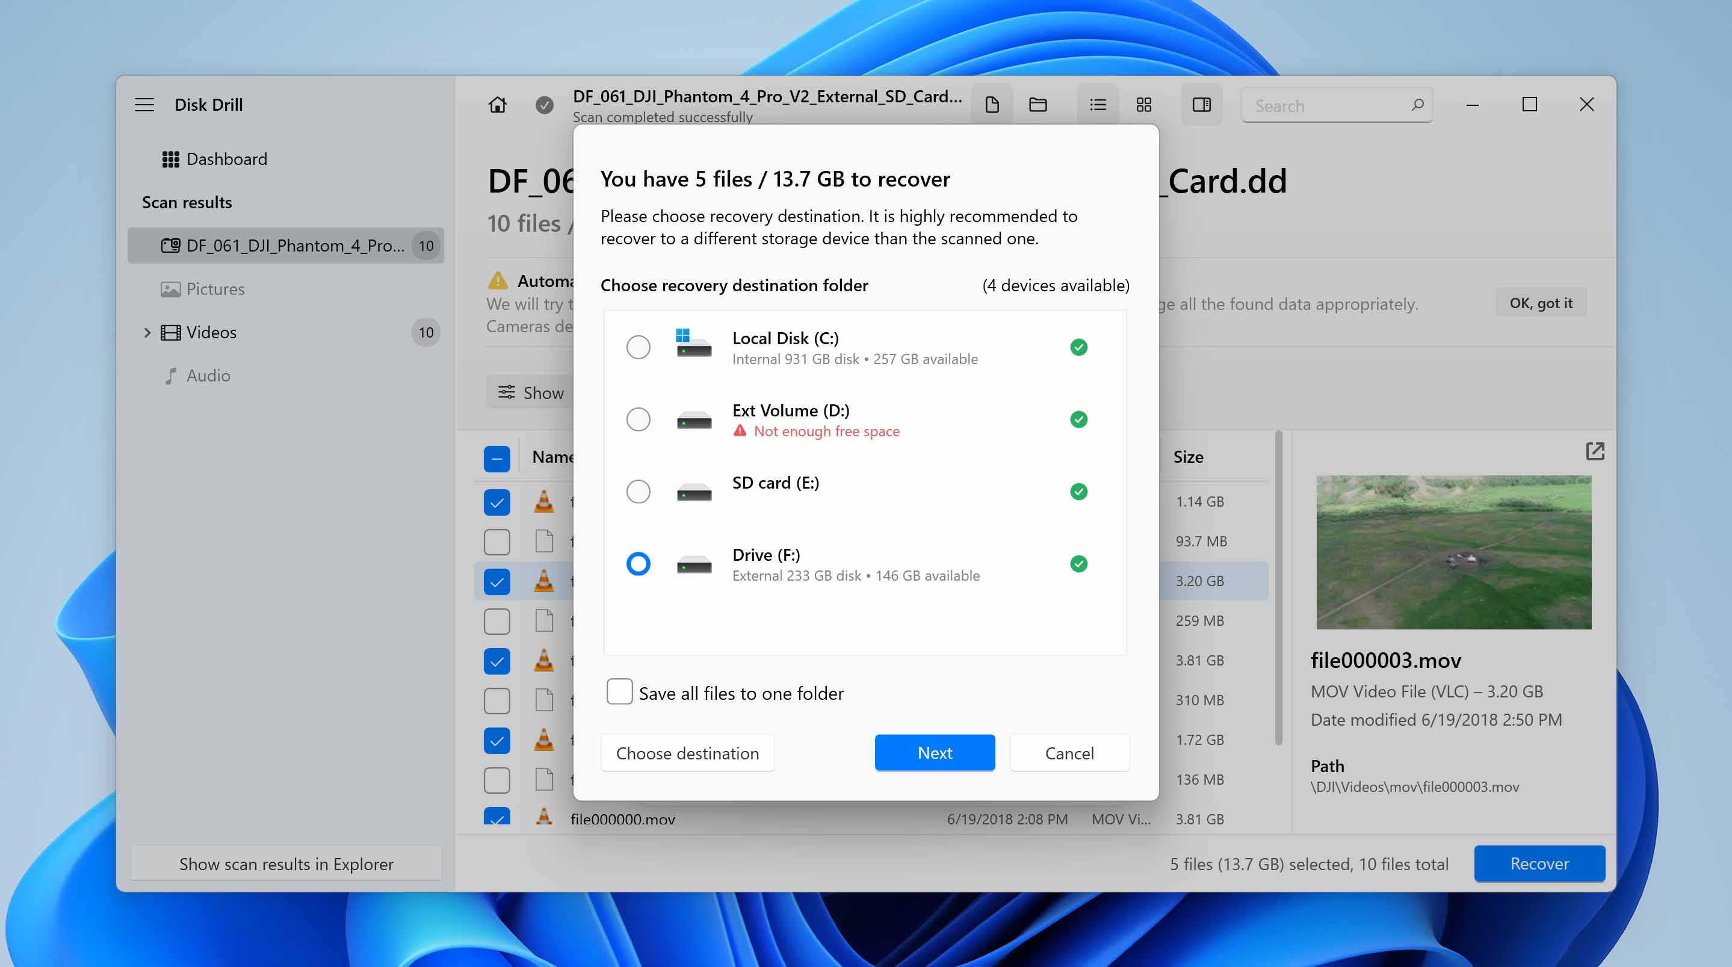Click the search magnifier icon
The height and width of the screenshot is (967, 1732).
pyautogui.click(x=1417, y=105)
